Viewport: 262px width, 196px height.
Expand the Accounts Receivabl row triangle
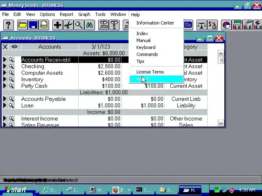click(5, 60)
